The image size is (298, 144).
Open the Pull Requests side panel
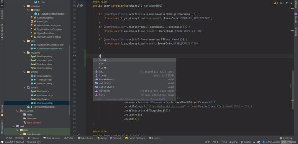click(x=2, y=32)
